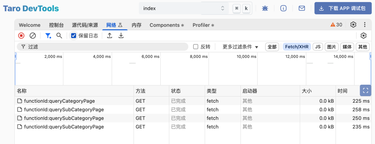375x144 pixels.
Task: Select the querySubCategoryPage request taking 235 ms
Action: click(x=193, y=127)
